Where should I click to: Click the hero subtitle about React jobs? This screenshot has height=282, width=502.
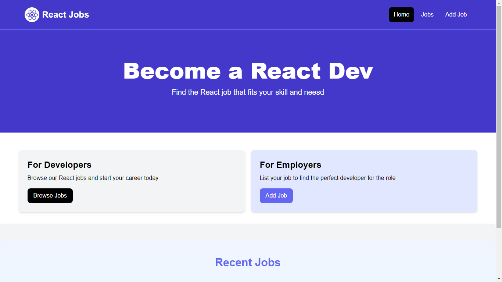tap(248, 92)
